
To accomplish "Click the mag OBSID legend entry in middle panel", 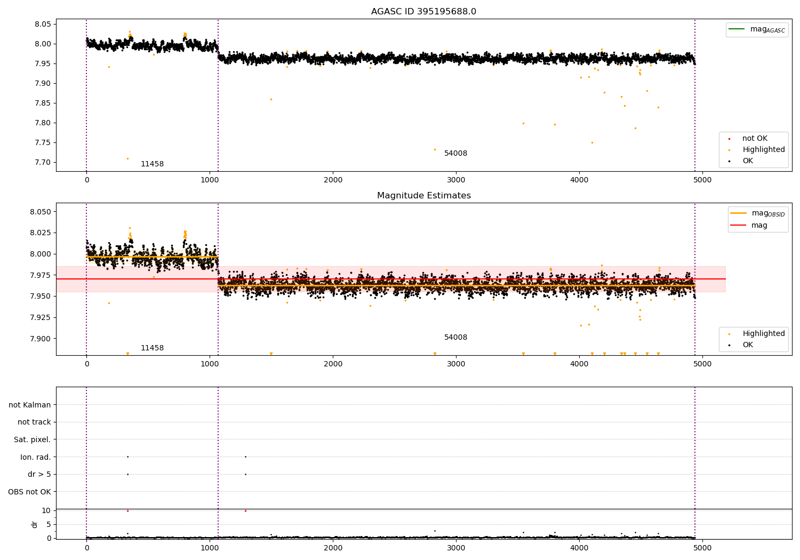I will click(x=758, y=213).
